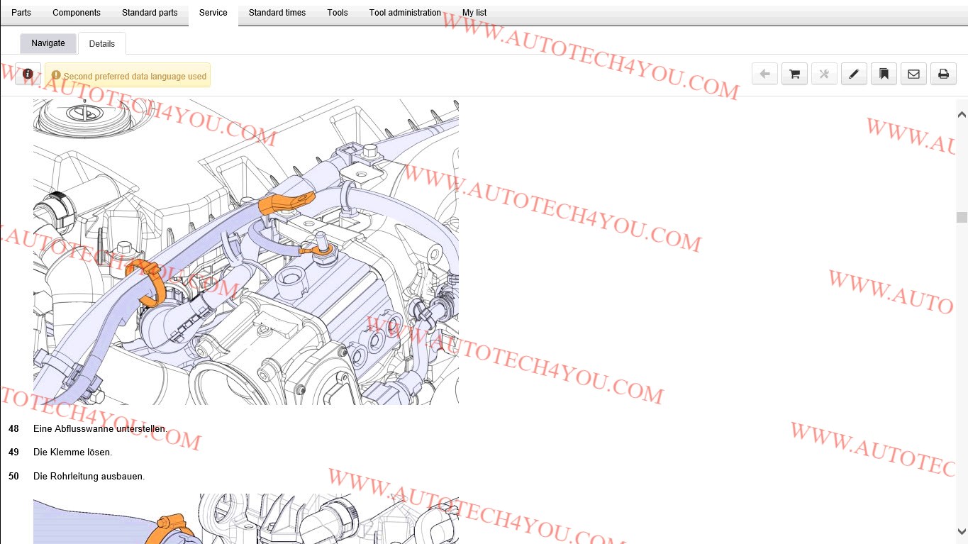The width and height of the screenshot is (968, 544).
Task: Open the Tools tab
Action: 338,13
